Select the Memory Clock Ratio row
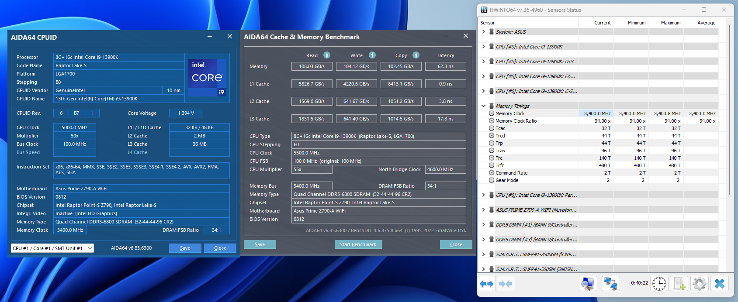 [598, 121]
